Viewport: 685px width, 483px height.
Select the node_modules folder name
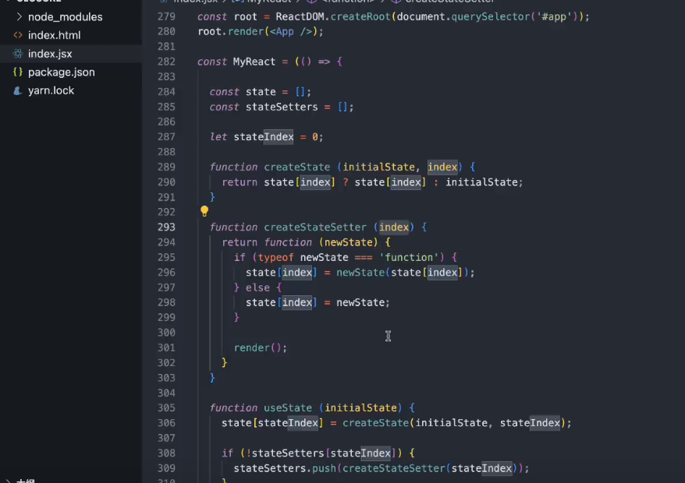click(x=65, y=16)
